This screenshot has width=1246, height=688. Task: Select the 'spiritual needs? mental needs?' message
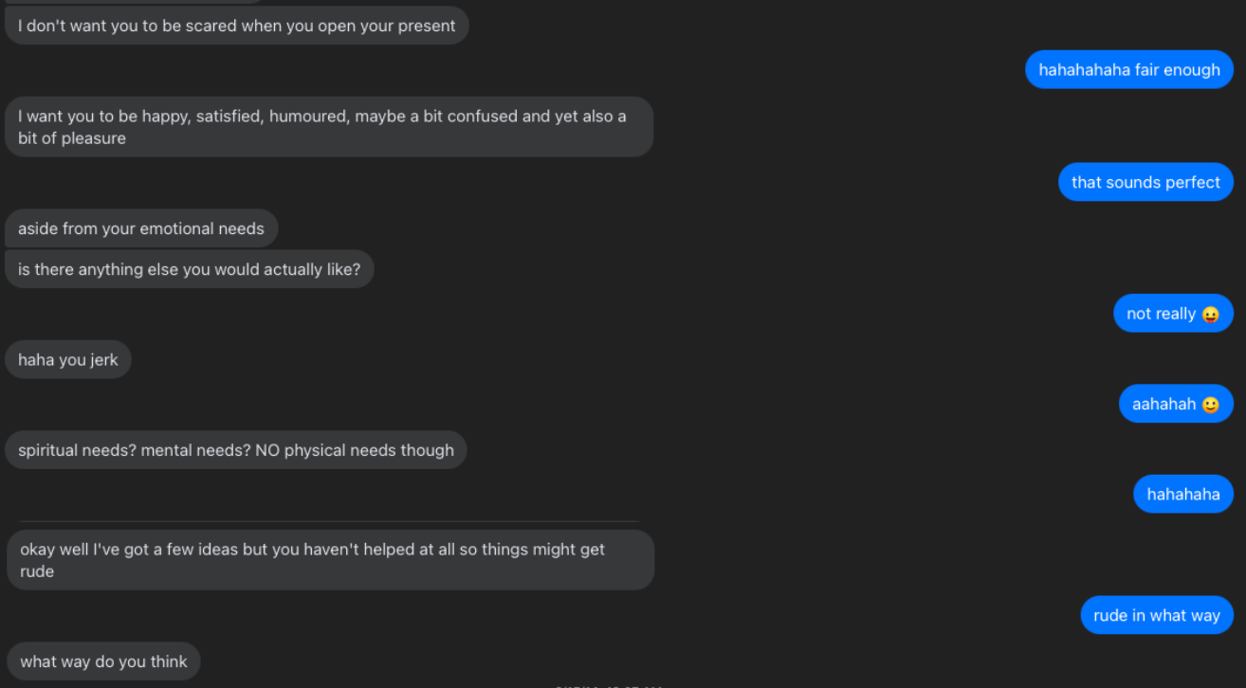pyautogui.click(x=236, y=450)
